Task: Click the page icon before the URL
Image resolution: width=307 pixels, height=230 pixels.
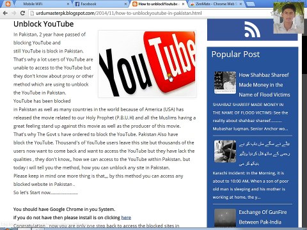Action: 32,13
